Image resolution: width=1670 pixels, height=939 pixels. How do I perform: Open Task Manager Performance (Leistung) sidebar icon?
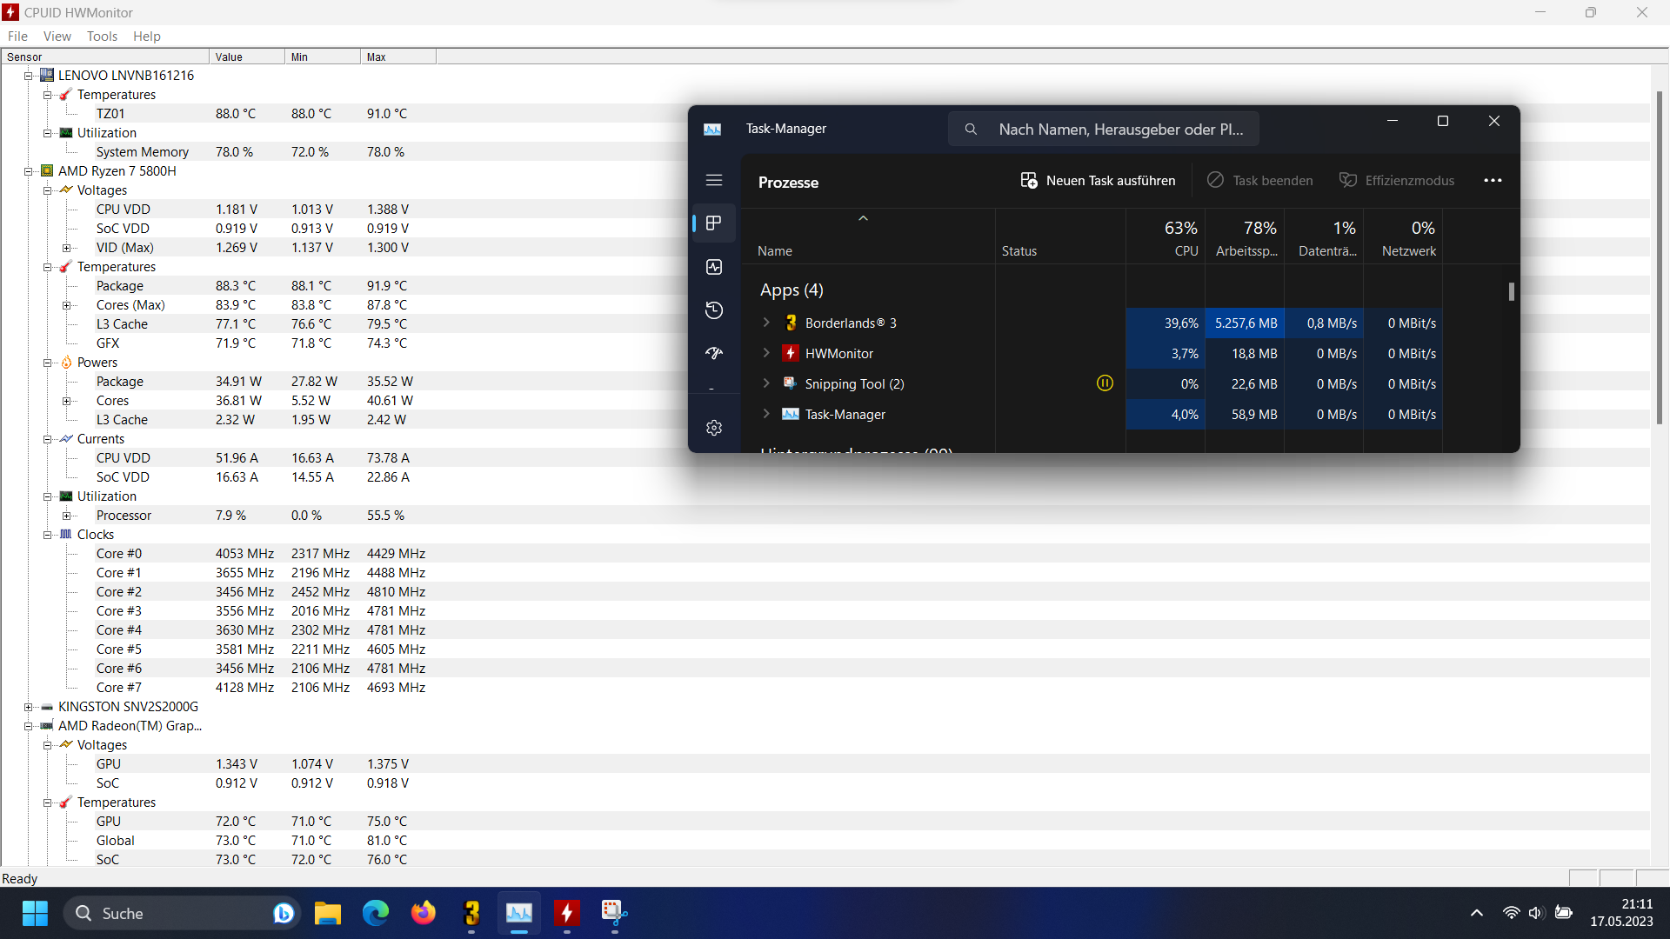pyautogui.click(x=714, y=267)
